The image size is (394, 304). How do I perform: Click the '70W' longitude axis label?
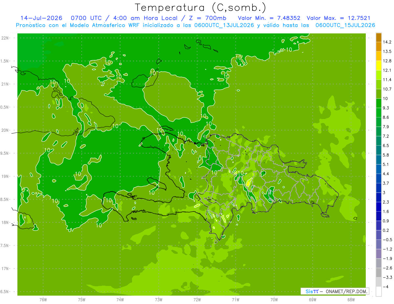pyautogui.click(x=274, y=299)
